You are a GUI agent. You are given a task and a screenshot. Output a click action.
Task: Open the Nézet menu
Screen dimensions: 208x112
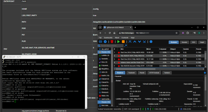point(117,38)
